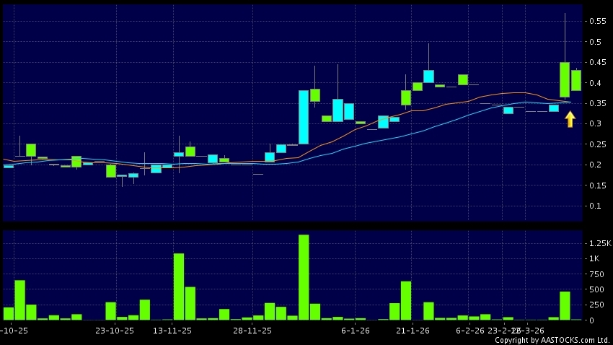The width and height of the screenshot is (613, 345).
Task: Click the 23-10-25 date axis label
Action: tap(115, 331)
